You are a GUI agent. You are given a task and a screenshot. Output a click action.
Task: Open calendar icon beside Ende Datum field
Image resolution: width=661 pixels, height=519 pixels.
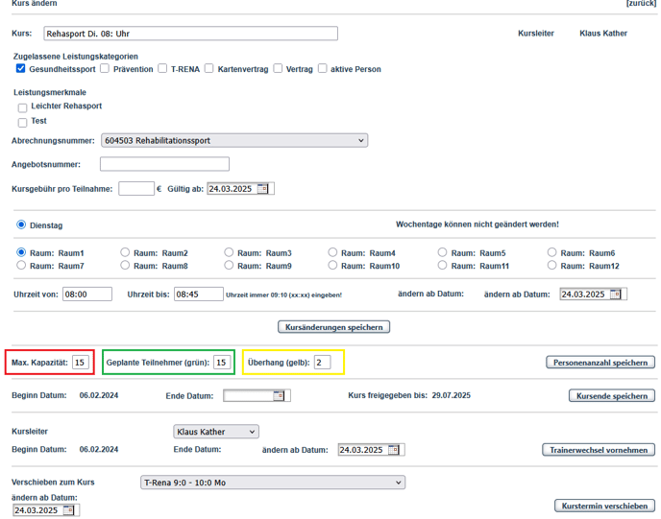[x=279, y=395]
